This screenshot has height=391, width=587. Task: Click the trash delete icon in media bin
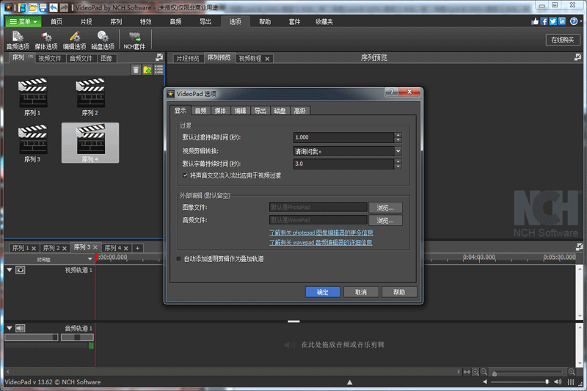tap(136, 70)
